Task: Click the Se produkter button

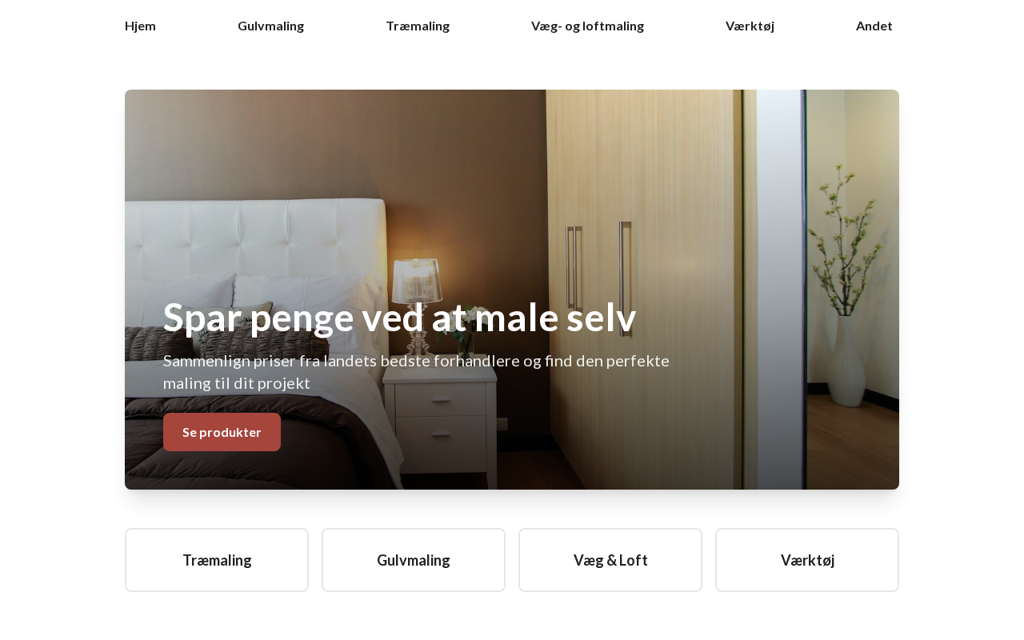Action: 222,432
